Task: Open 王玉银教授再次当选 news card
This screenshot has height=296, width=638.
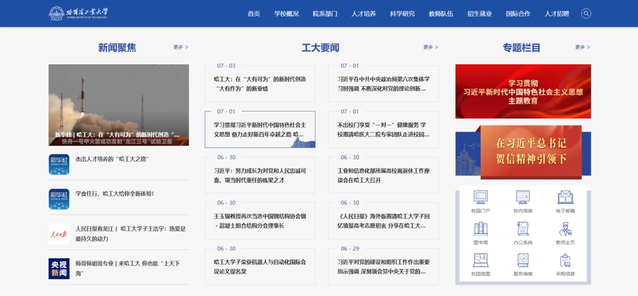Action: coord(260,221)
